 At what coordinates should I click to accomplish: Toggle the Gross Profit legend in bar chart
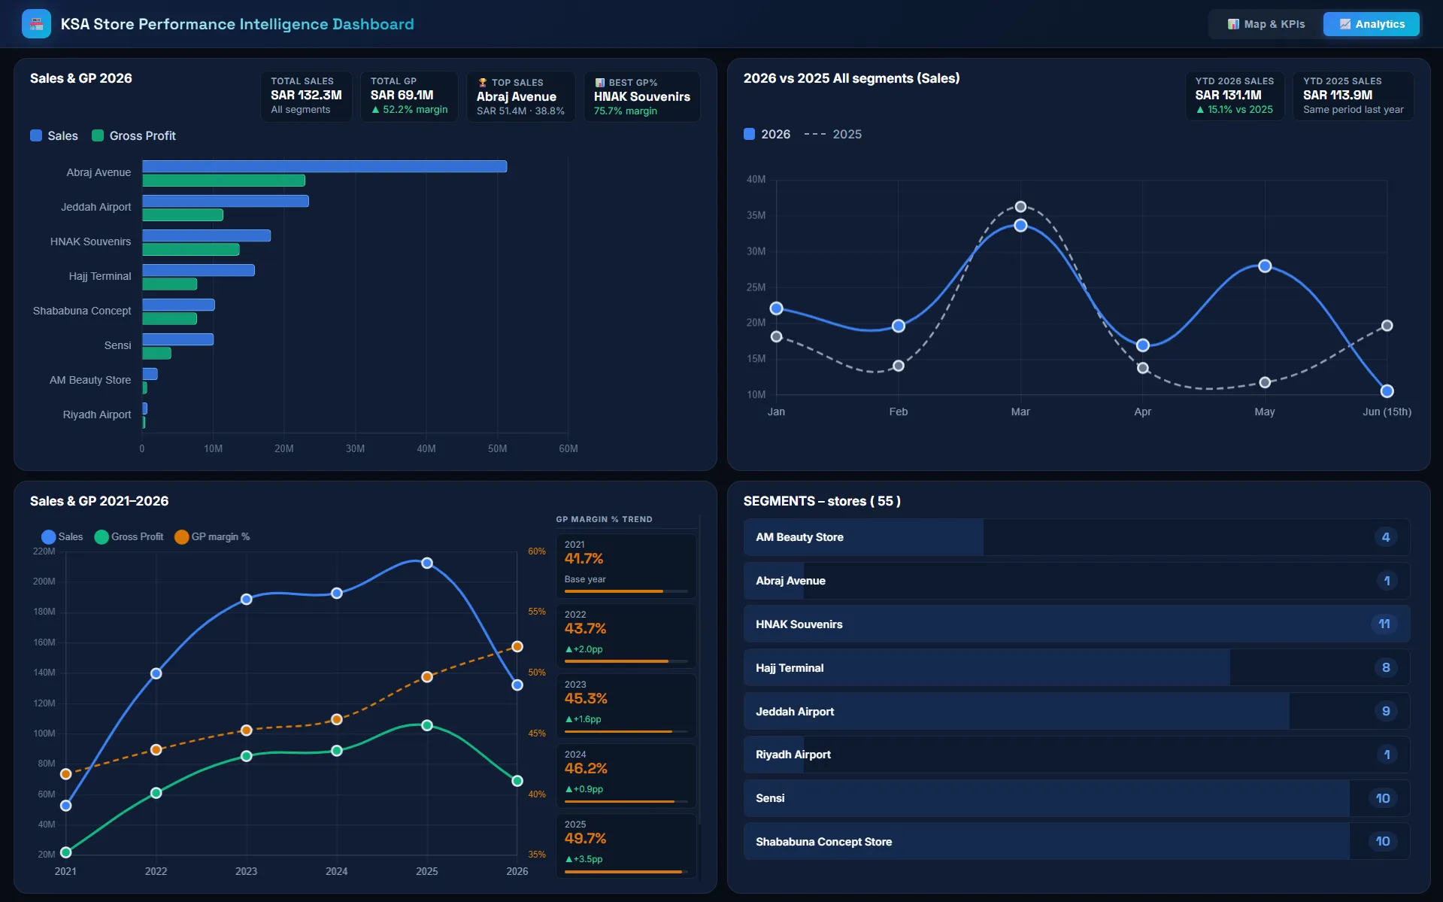pos(134,135)
